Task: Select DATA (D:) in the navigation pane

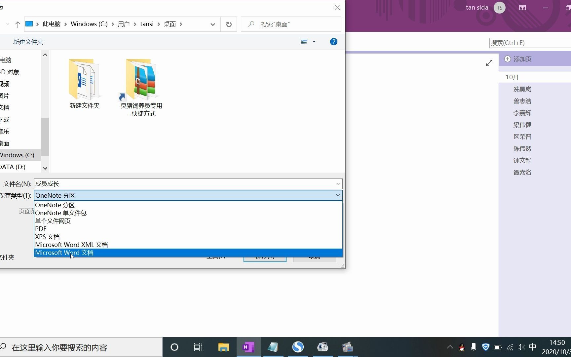Action: coord(20,167)
